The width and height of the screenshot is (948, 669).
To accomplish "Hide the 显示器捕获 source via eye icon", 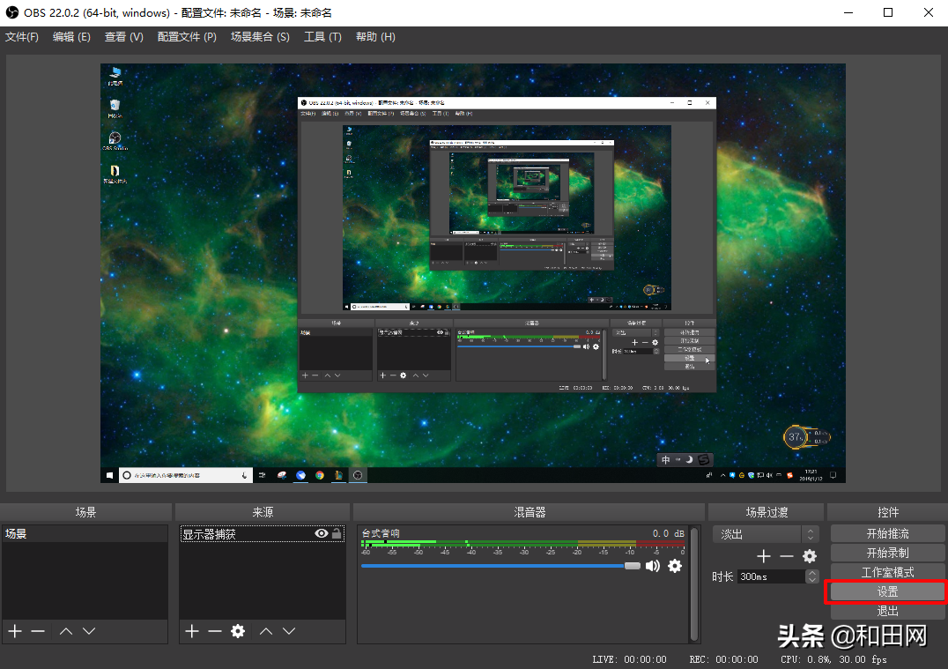I will pyautogui.click(x=322, y=534).
